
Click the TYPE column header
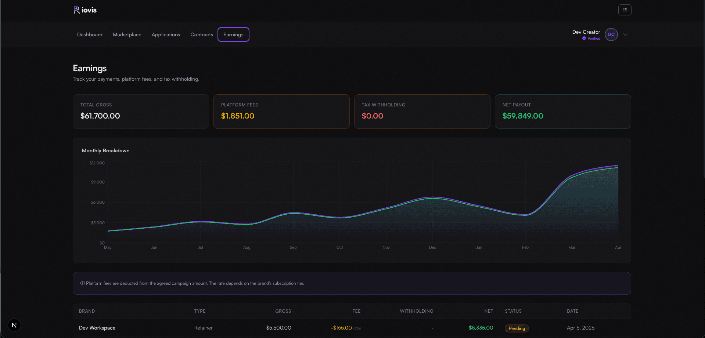click(200, 311)
